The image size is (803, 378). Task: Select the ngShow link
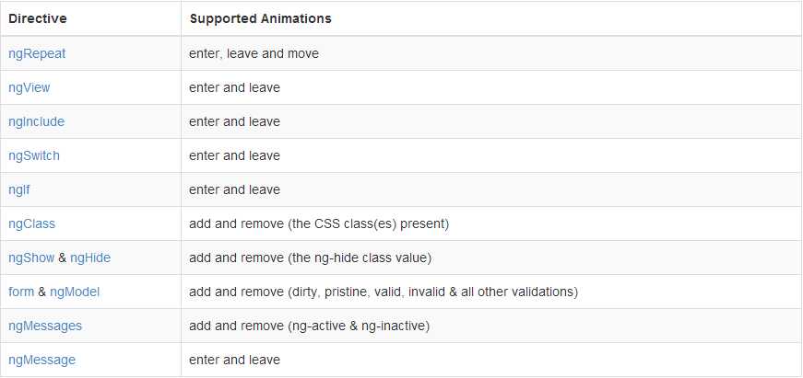31,258
